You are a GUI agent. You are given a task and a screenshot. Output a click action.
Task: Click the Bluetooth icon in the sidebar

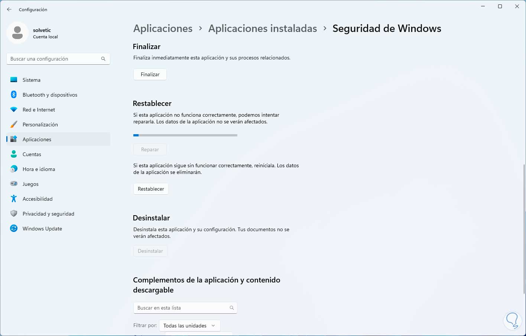[14, 95]
